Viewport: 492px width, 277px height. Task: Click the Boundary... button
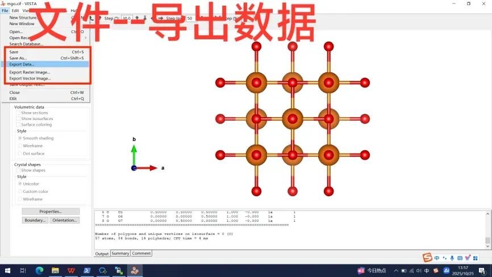35,220
